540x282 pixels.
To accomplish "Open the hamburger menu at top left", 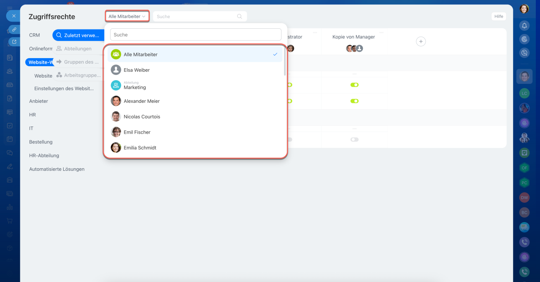I will click(x=10, y=8).
